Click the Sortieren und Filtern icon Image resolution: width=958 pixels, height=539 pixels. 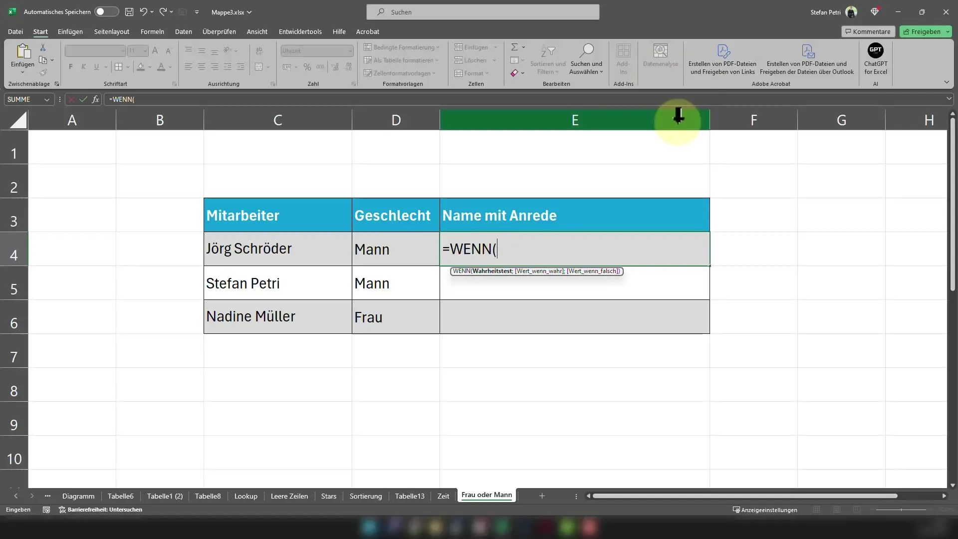tap(547, 58)
